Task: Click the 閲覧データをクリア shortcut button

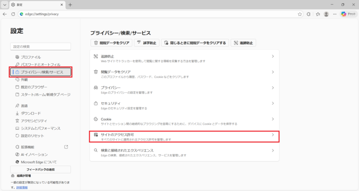Action: pos(111,43)
